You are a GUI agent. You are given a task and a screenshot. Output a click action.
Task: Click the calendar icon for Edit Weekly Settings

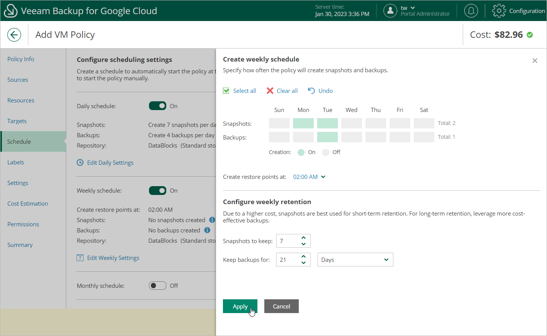(x=80, y=258)
